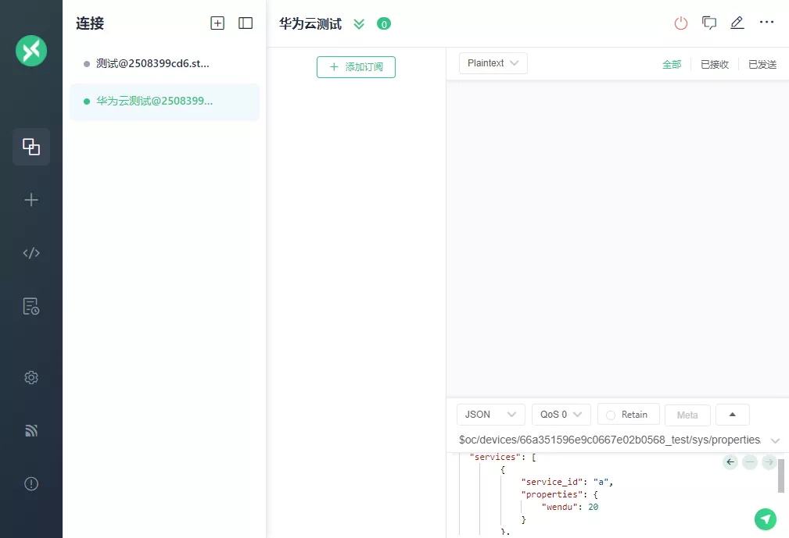The image size is (789, 538).
Task: Click the 添加订阅 button
Action: (356, 67)
